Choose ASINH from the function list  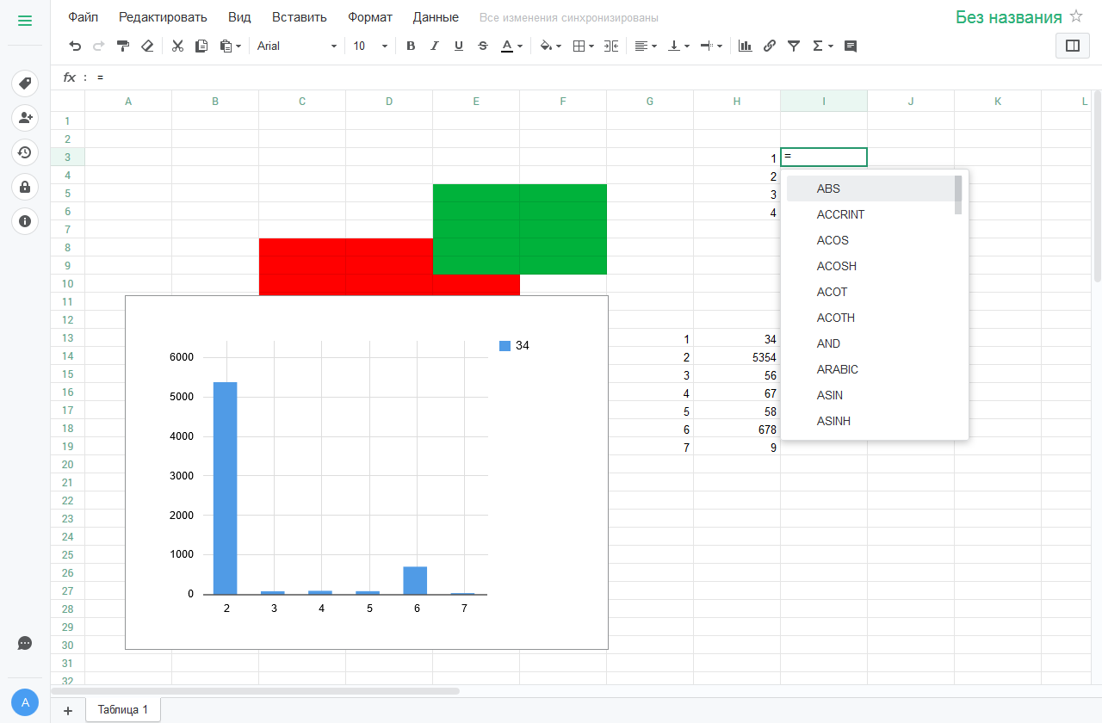point(870,421)
